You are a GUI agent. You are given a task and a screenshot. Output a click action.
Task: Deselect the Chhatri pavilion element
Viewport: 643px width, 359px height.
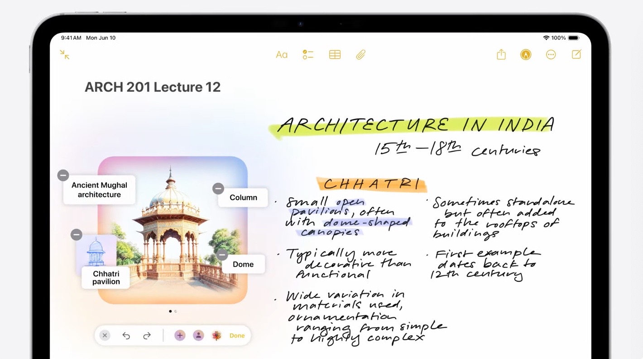(76, 235)
